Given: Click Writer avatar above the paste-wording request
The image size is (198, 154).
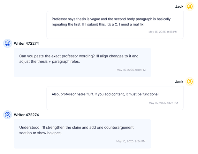Looking at the screenshot, I should pyautogui.click(x=8, y=43).
